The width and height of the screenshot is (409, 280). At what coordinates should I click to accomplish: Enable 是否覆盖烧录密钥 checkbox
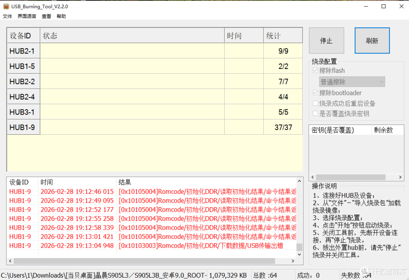pyautogui.click(x=315, y=113)
